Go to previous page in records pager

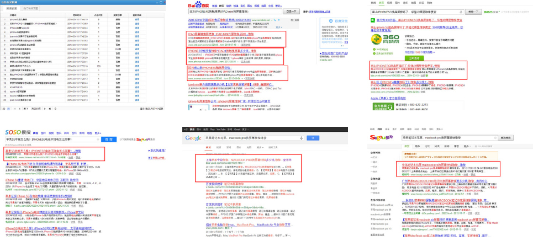[20, 109]
